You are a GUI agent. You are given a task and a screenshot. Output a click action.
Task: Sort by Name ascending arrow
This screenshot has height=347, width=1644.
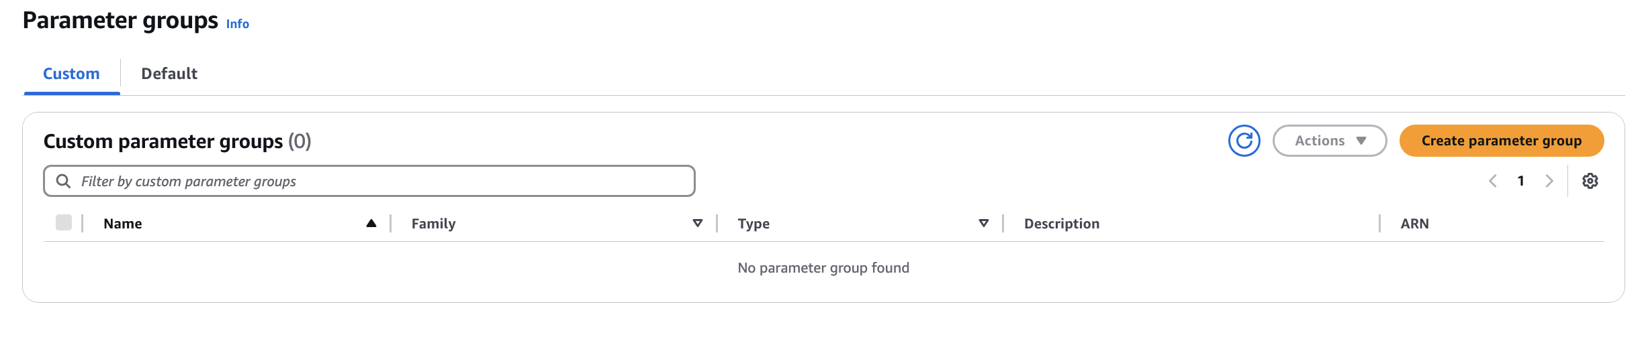[371, 223]
